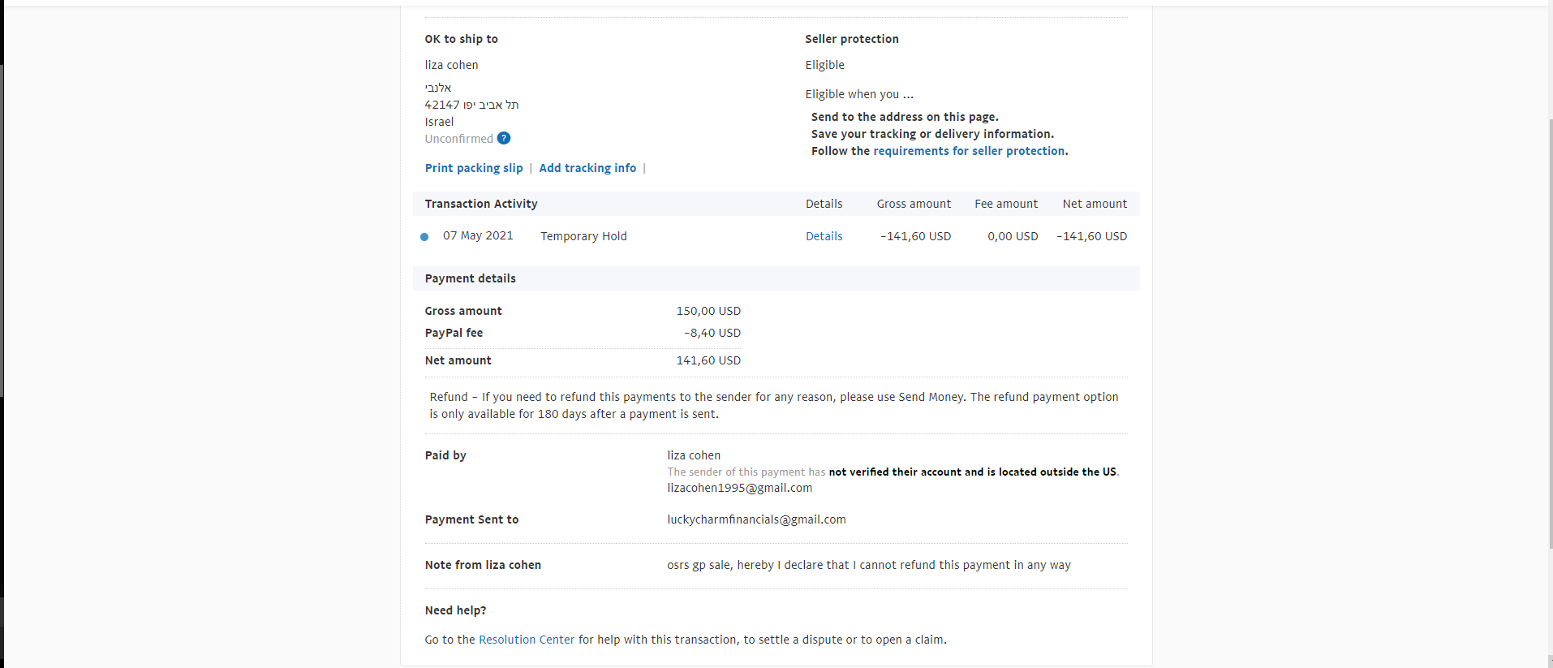Click the blue status dot beside 07 May 2021
1553x668 pixels.
tap(424, 237)
